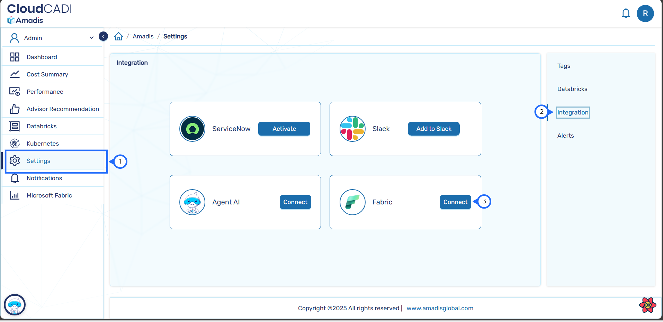Image resolution: width=663 pixels, height=322 pixels.
Task: Click the Slack logo icon
Action: (352, 129)
